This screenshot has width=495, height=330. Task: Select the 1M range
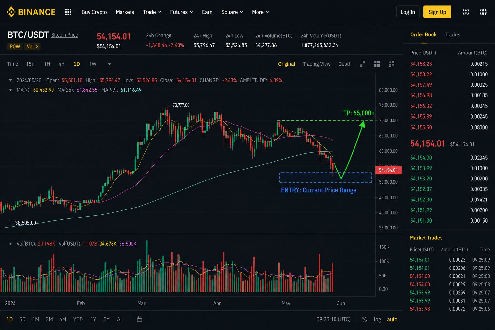click(36, 319)
